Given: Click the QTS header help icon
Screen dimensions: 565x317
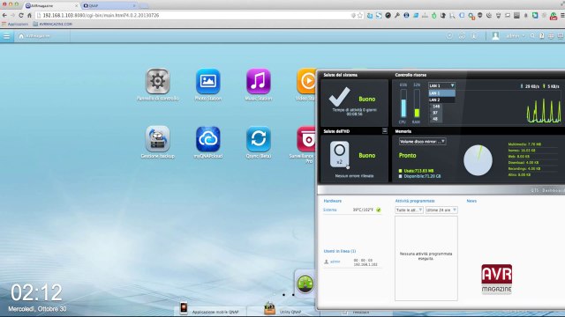Looking at the screenshot, I should click(x=541, y=36).
